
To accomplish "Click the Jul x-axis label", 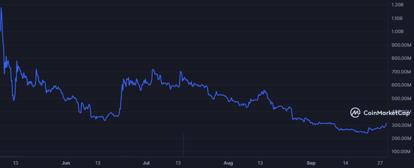I will click(x=146, y=163).
